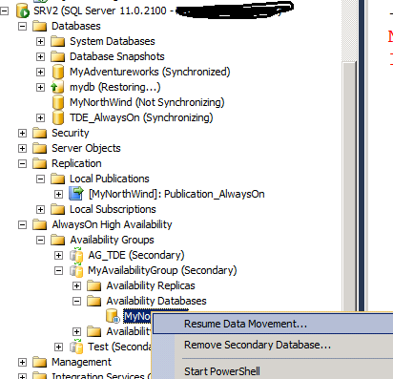Expand the Database Snapshots node
Viewport: 393px width, 379px height.
point(40,56)
